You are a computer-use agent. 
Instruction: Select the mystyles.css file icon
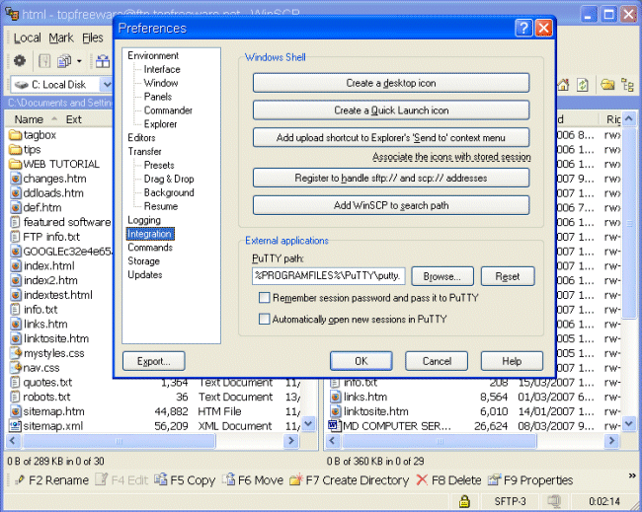[15, 353]
